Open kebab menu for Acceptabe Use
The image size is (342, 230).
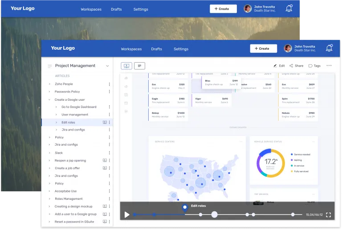[x=109, y=191]
